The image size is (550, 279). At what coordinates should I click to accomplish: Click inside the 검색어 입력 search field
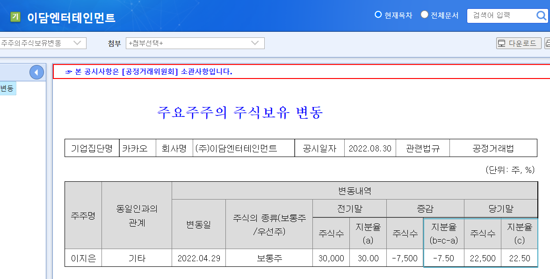click(x=496, y=15)
